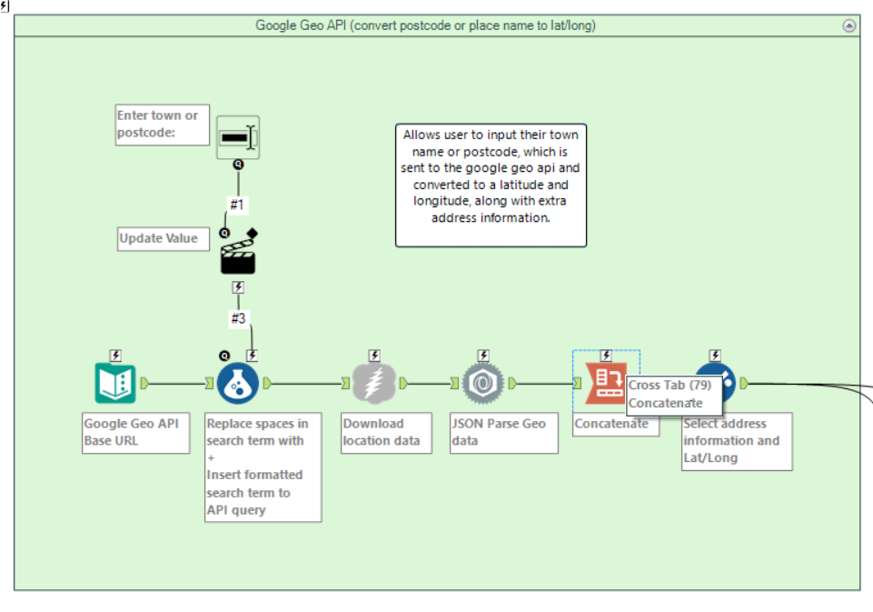Click the Concatenate label under Cross Tab
873x612 pixels.
click(610, 424)
